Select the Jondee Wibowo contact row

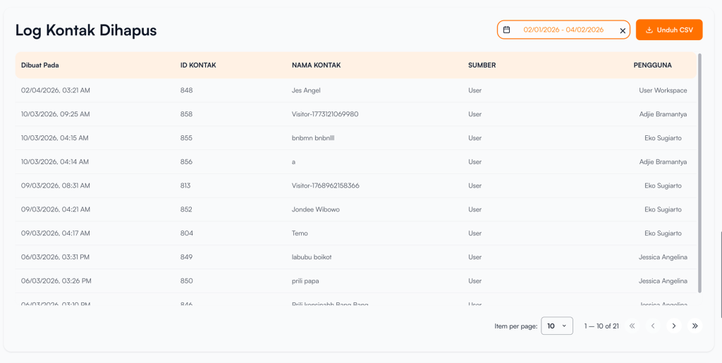coord(315,209)
